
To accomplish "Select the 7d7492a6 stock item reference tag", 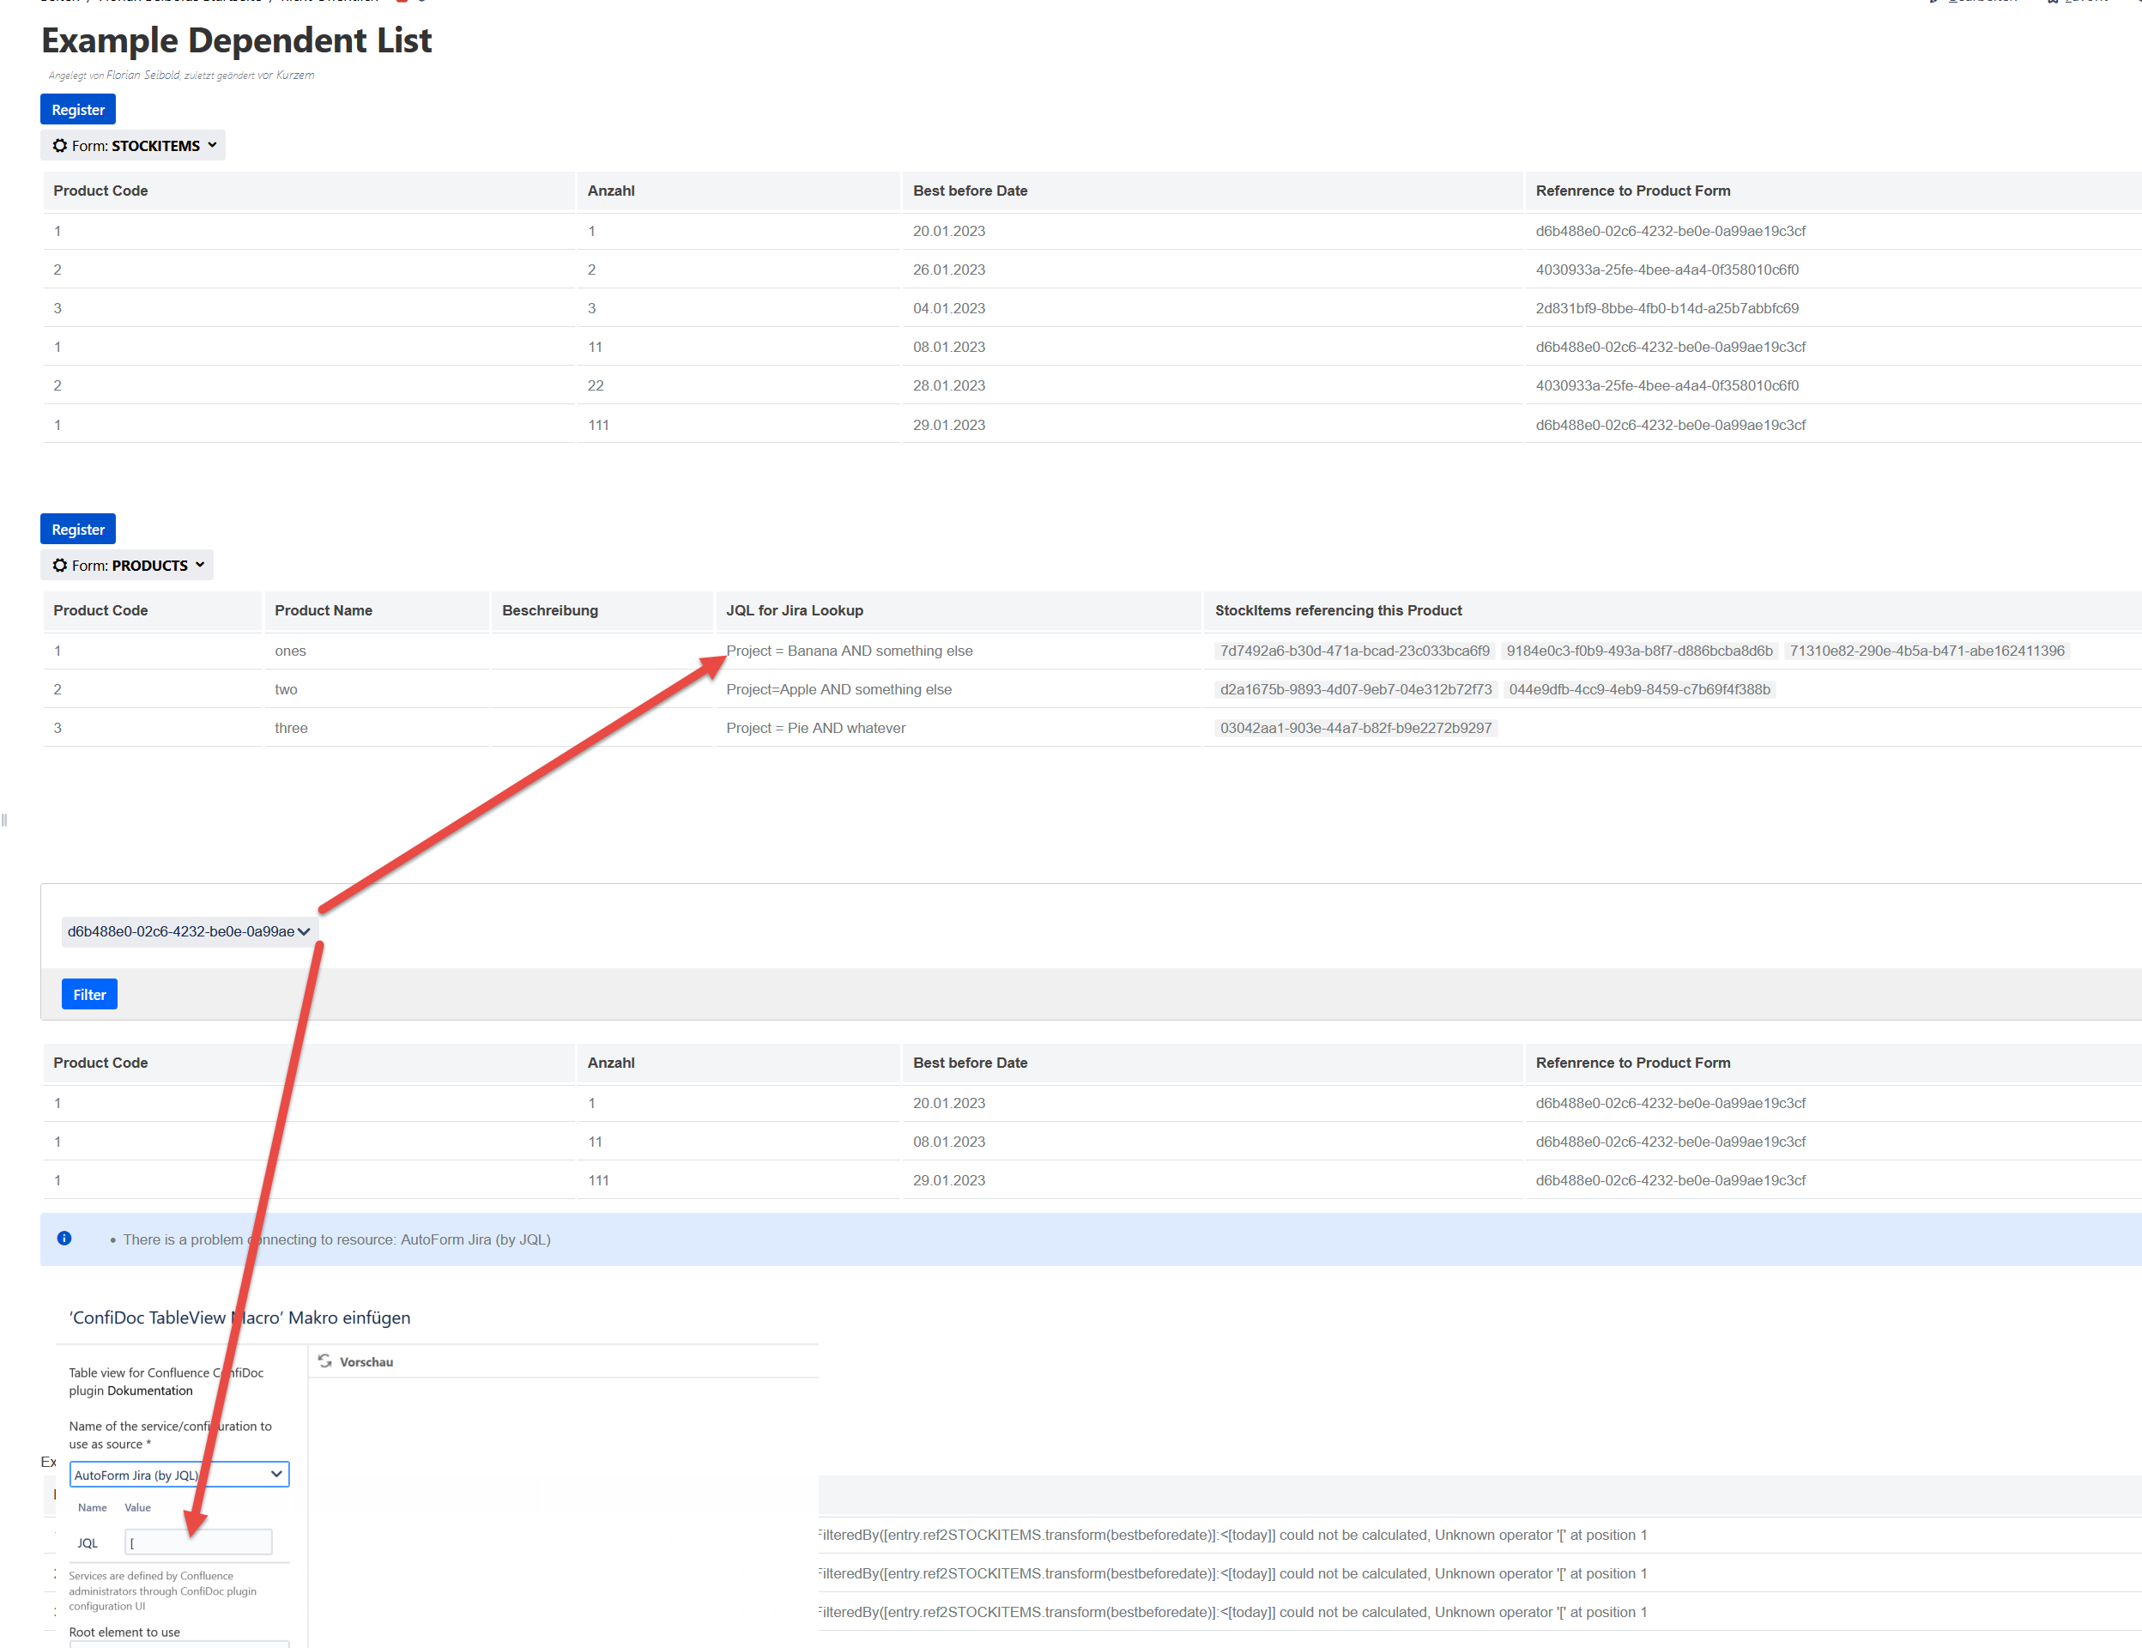I will tap(1354, 651).
